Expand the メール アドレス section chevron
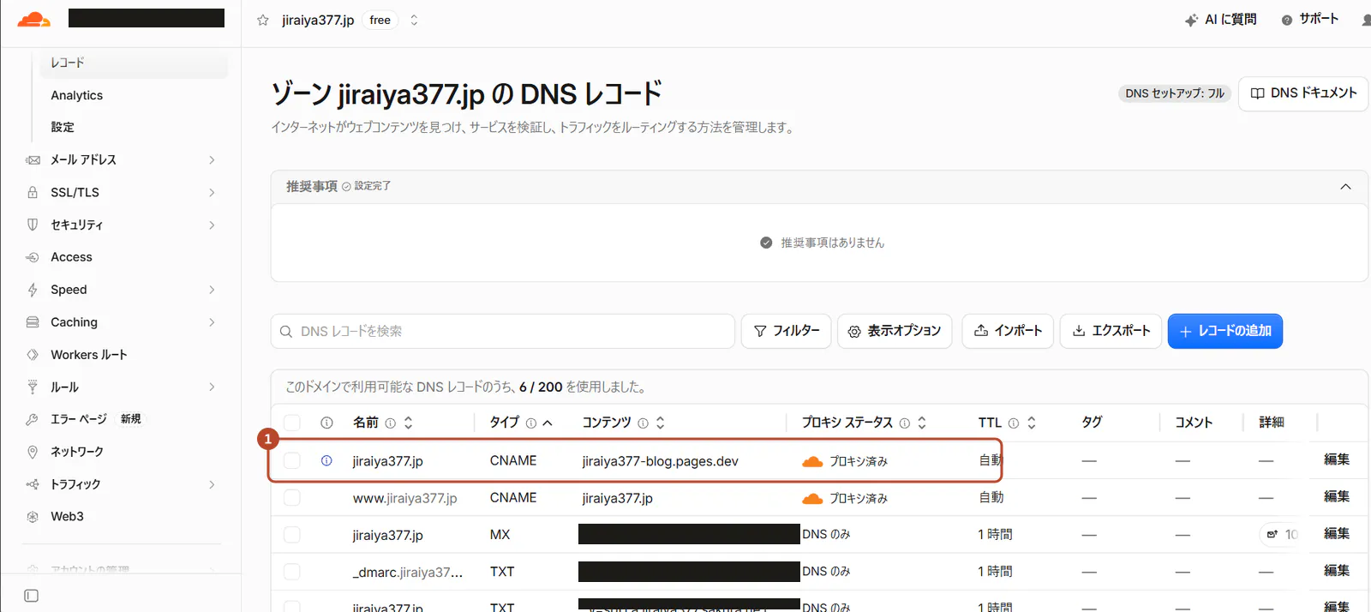Viewport: 1371px width, 612px height. pos(212,159)
